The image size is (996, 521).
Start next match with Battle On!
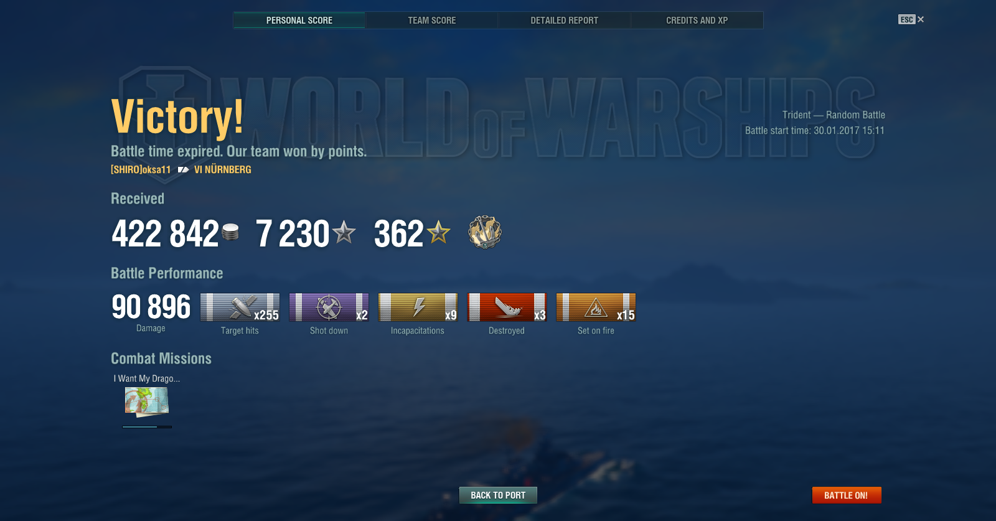(847, 495)
